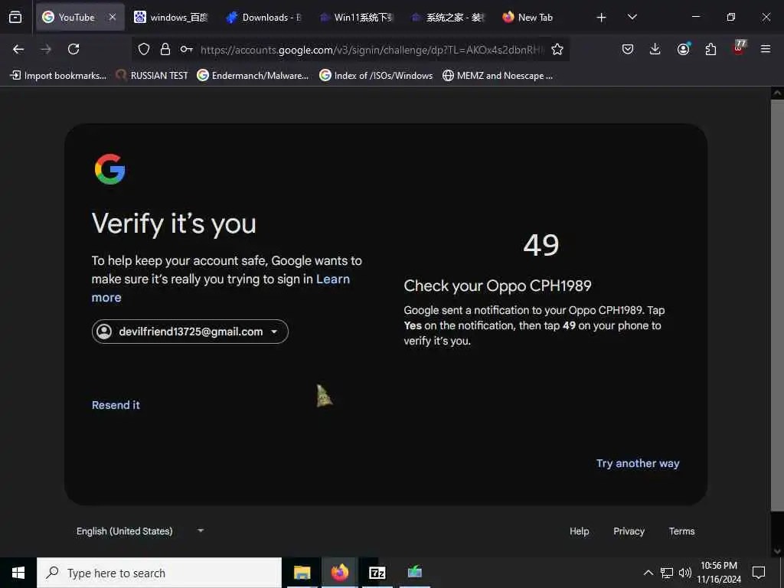Save the page to Pocket

[628, 49]
